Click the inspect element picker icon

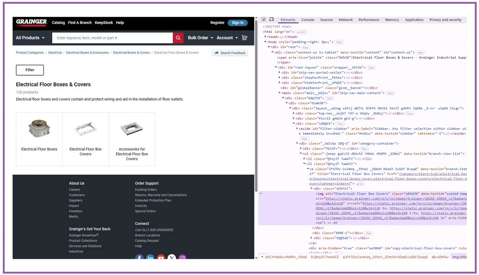coord(263,20)
